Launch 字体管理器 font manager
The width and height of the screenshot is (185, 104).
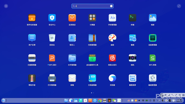pyautogui.click(x=112, y=18)
